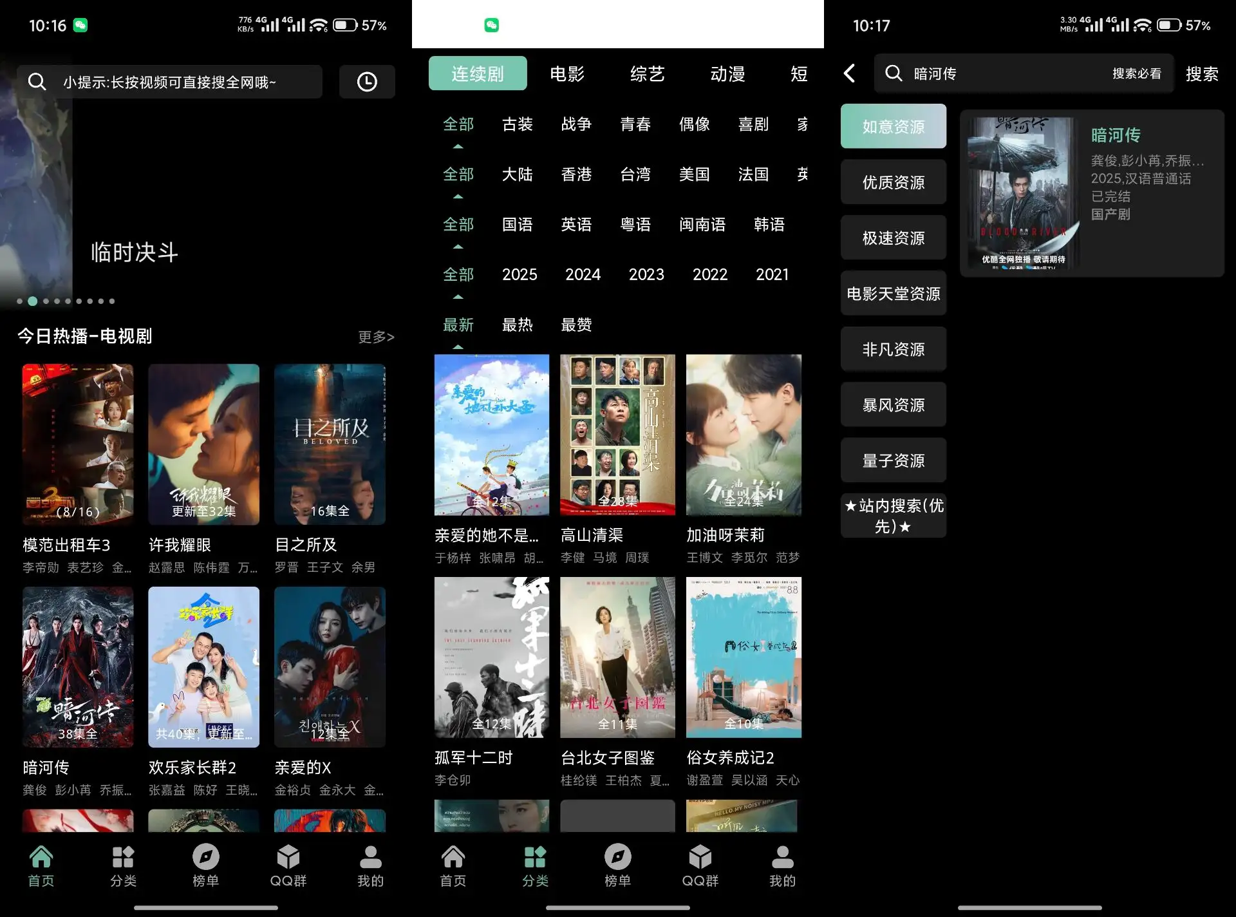Open watch history clock icon

tap(367, 82)
